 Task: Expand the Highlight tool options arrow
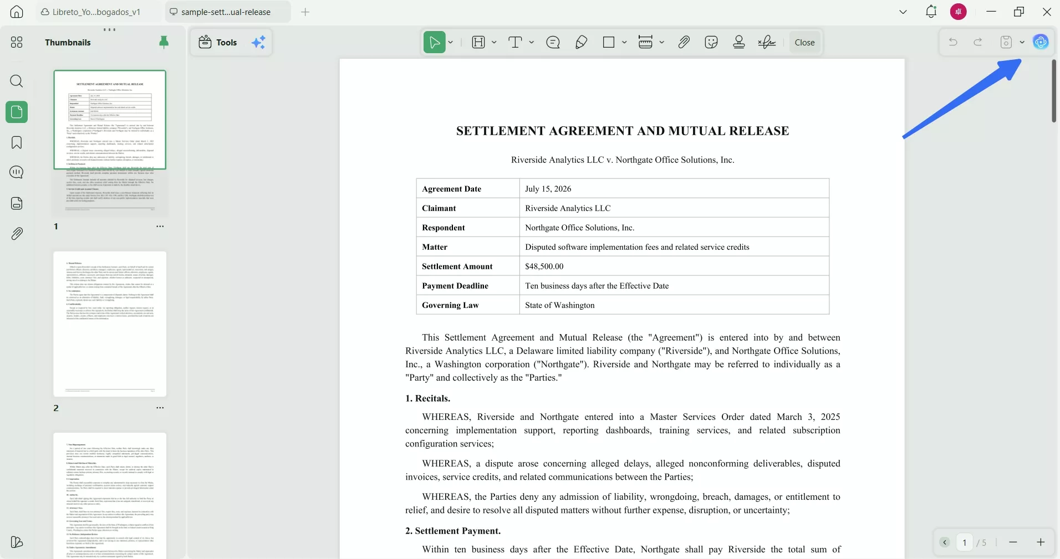point(494,42)
